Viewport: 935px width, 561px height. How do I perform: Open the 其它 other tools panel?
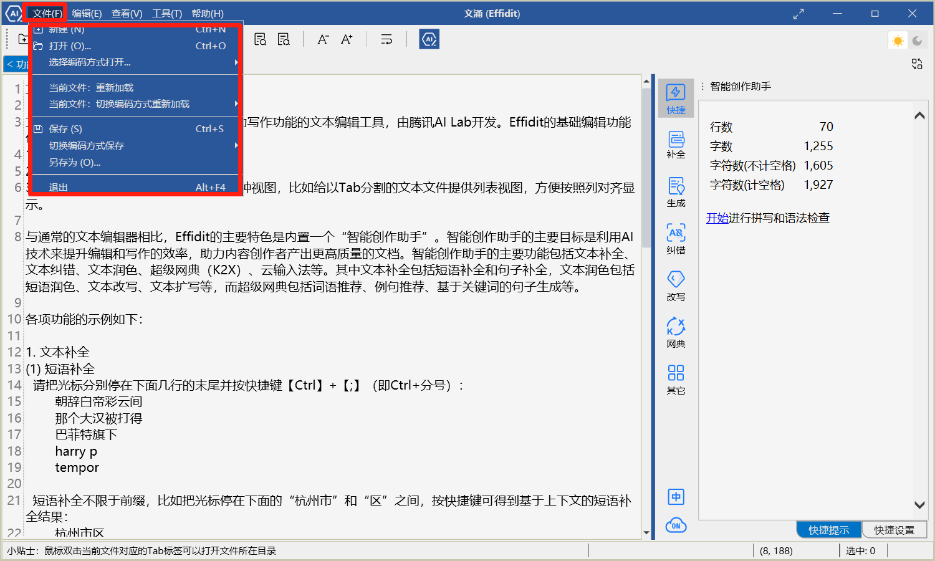(676, 380)
